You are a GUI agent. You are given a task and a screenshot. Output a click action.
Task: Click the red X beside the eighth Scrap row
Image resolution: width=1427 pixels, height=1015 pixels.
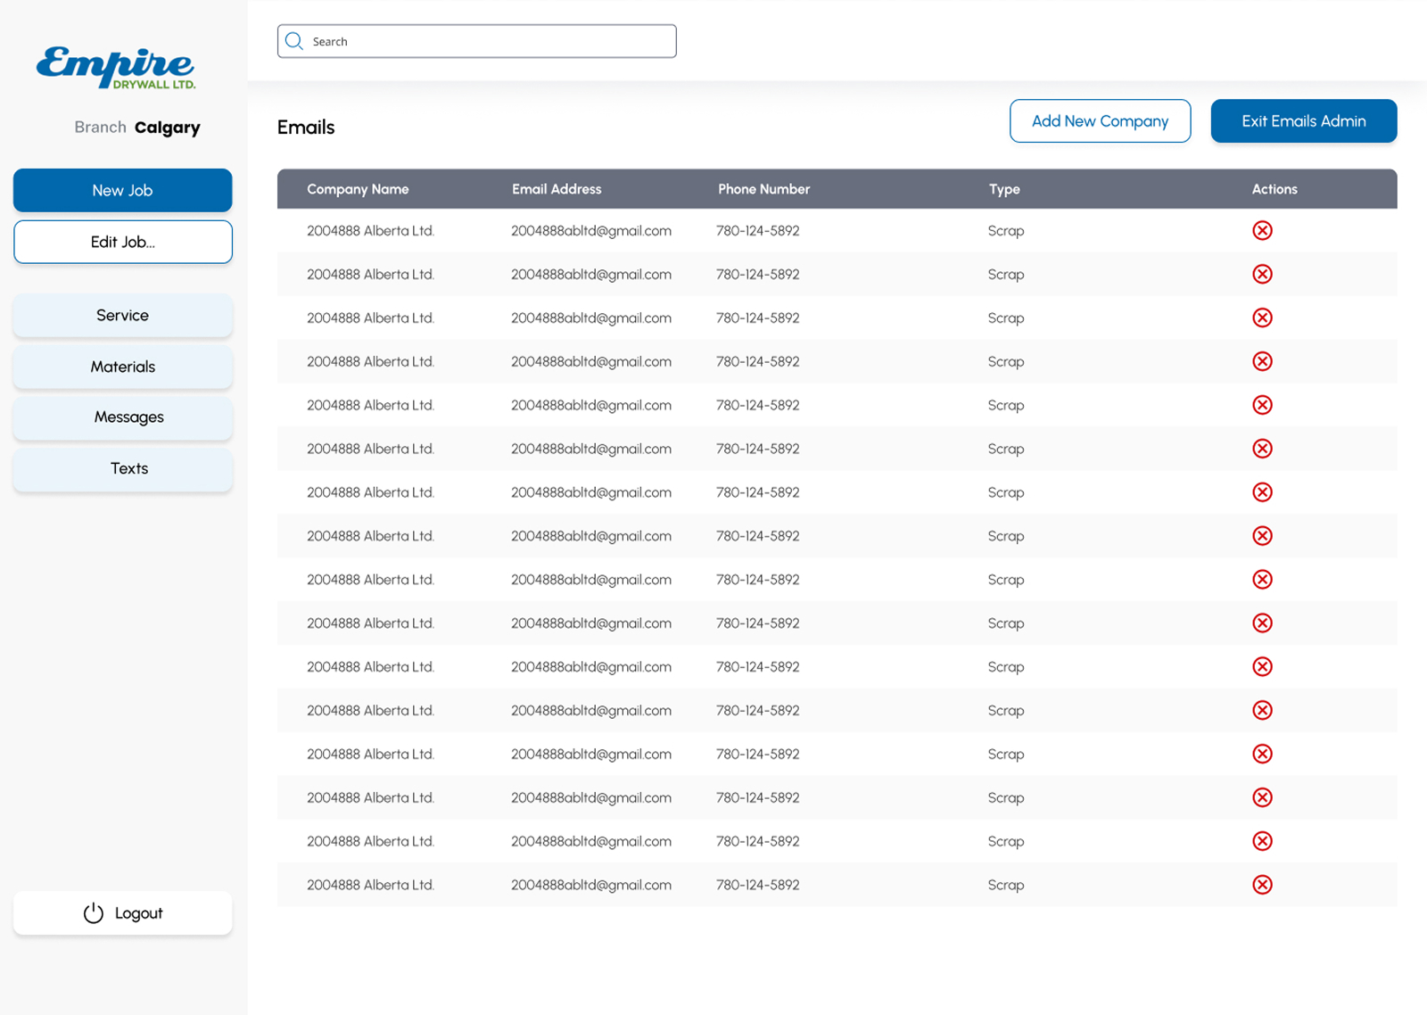[1262, 536]
